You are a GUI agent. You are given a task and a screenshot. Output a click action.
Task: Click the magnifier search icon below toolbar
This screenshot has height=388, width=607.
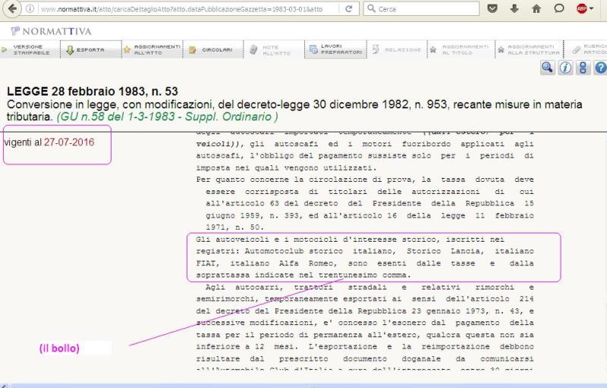[x=547, y=68]
